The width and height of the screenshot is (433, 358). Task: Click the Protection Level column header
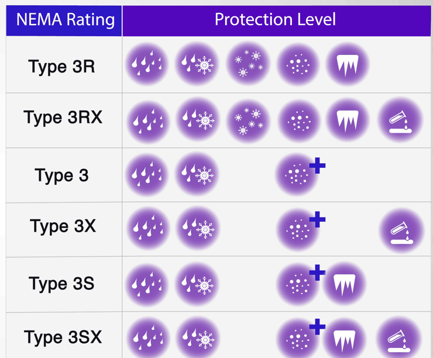pyautogui.click(x=275, y=20)
